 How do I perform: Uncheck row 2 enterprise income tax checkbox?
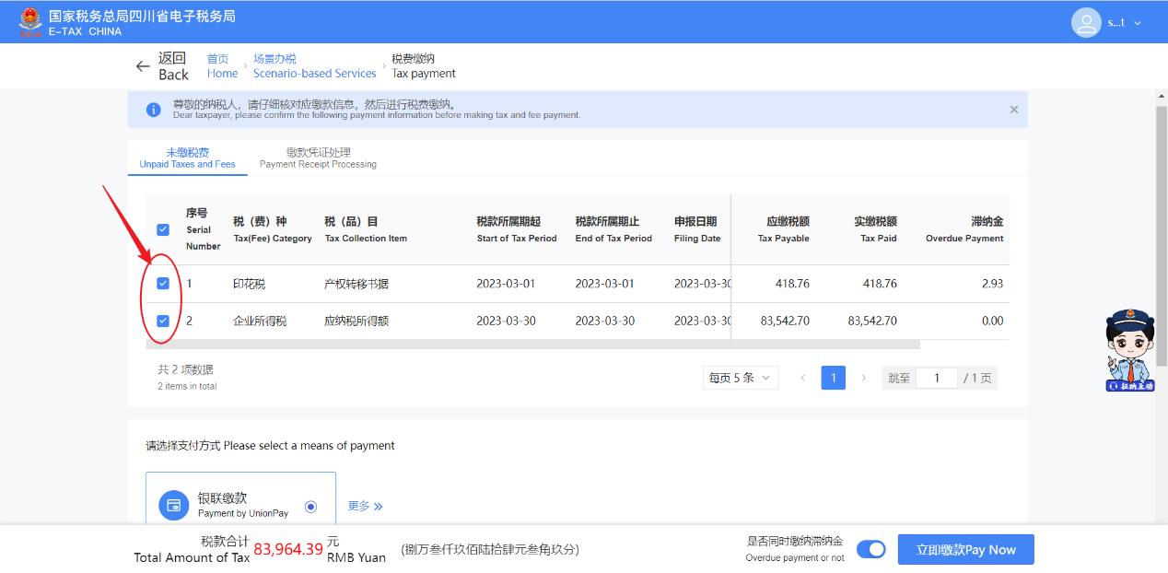click(x=163, y=321)
